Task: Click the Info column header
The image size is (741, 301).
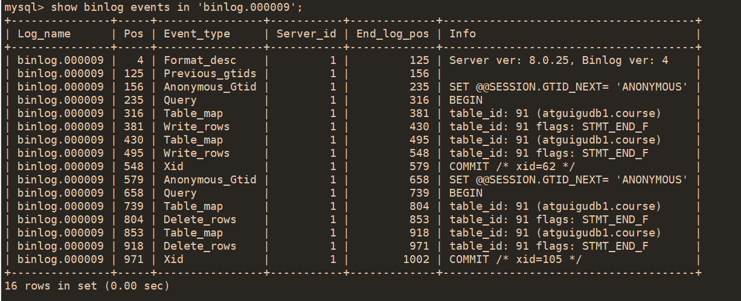Action: click(463, 34)
